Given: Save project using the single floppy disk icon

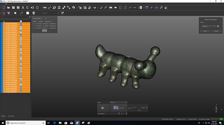Looking at the screenshot, I should point(13,8).
